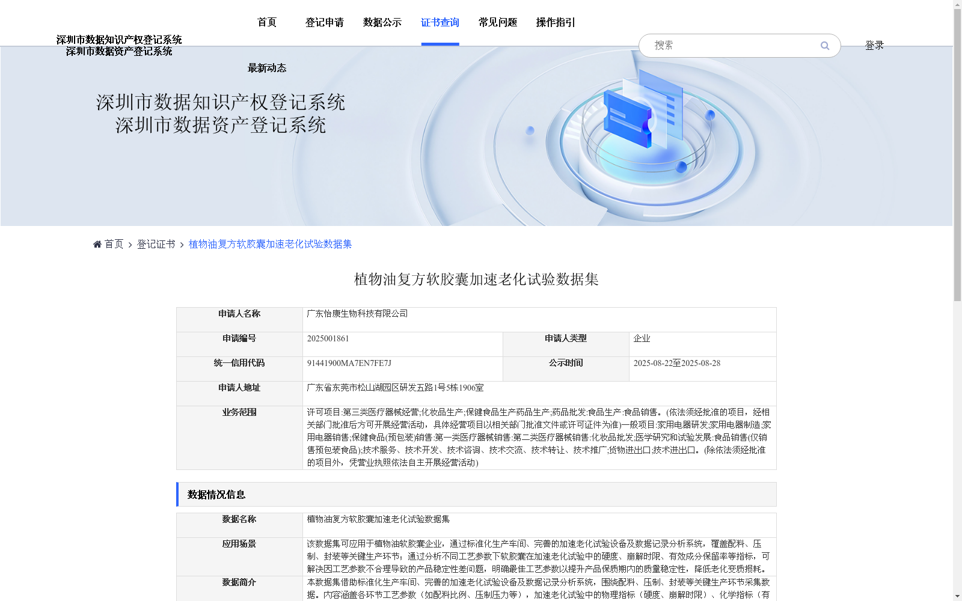Click breadcrumb 植物油复方软胶囊加速老化试验数据集
This screenshot has height=601, width=962.
[x=270, y=244]
